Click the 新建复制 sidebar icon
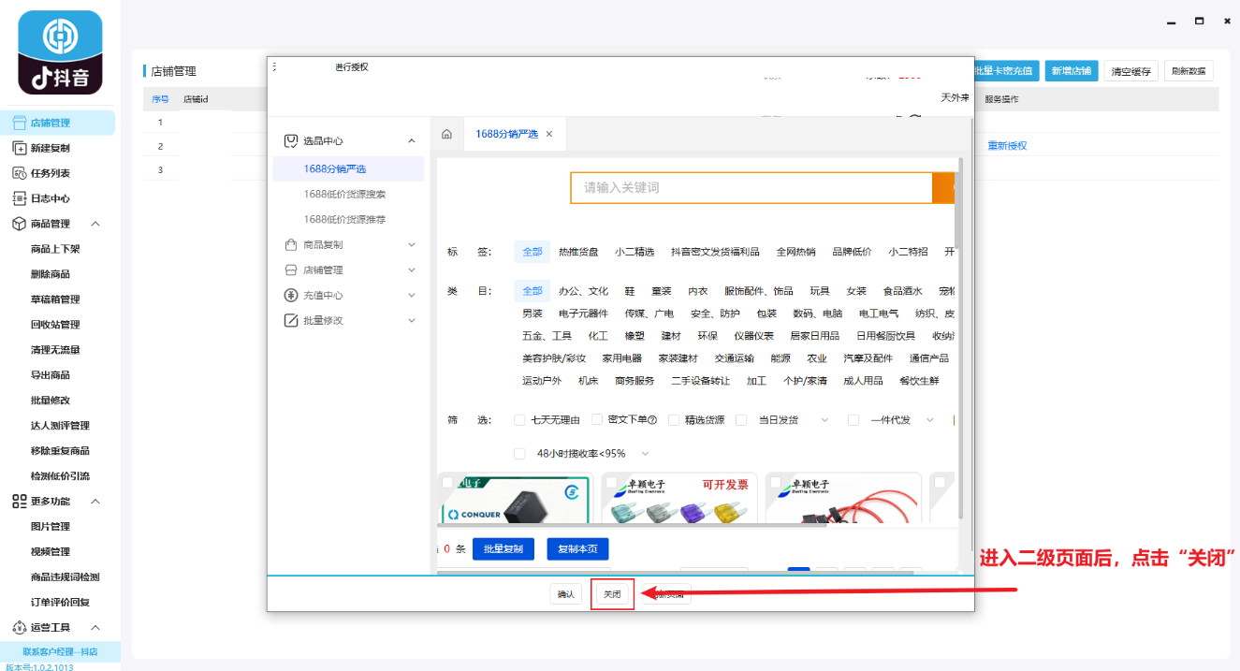The height and width of the screenshot is (671, 1240). 19,148
